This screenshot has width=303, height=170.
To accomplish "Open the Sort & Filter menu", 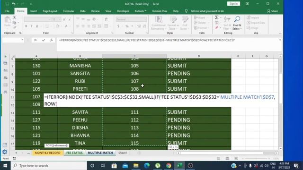I will (x=227, y=23).
